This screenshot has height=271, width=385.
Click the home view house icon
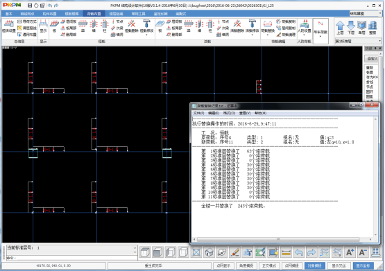coord(209,252)
